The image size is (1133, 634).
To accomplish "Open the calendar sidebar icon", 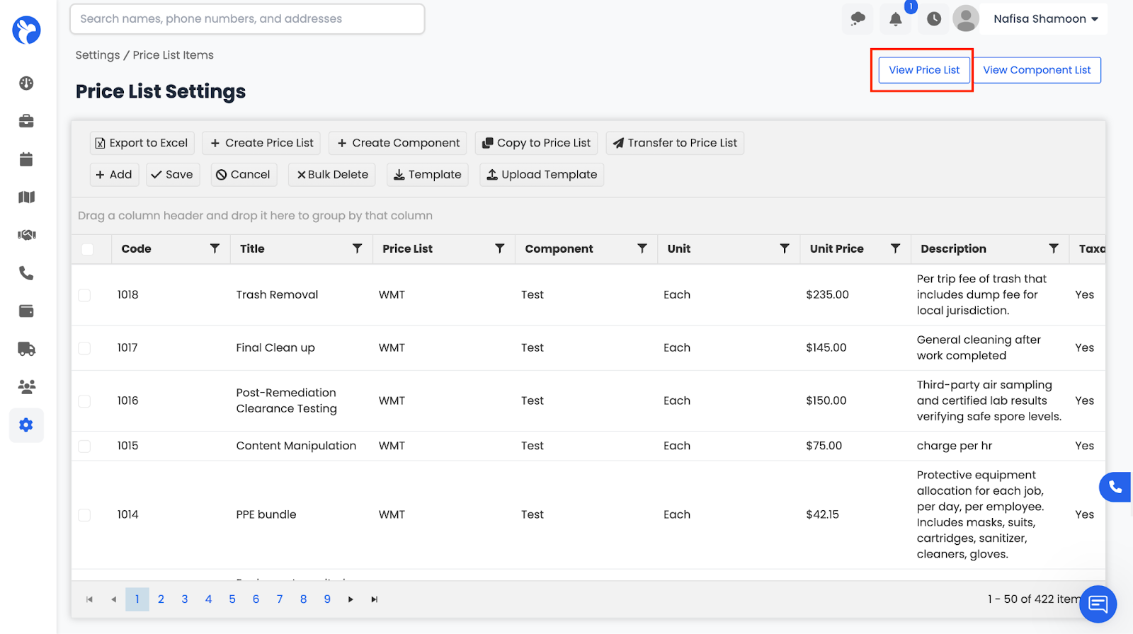I will (x=26, y=159).
